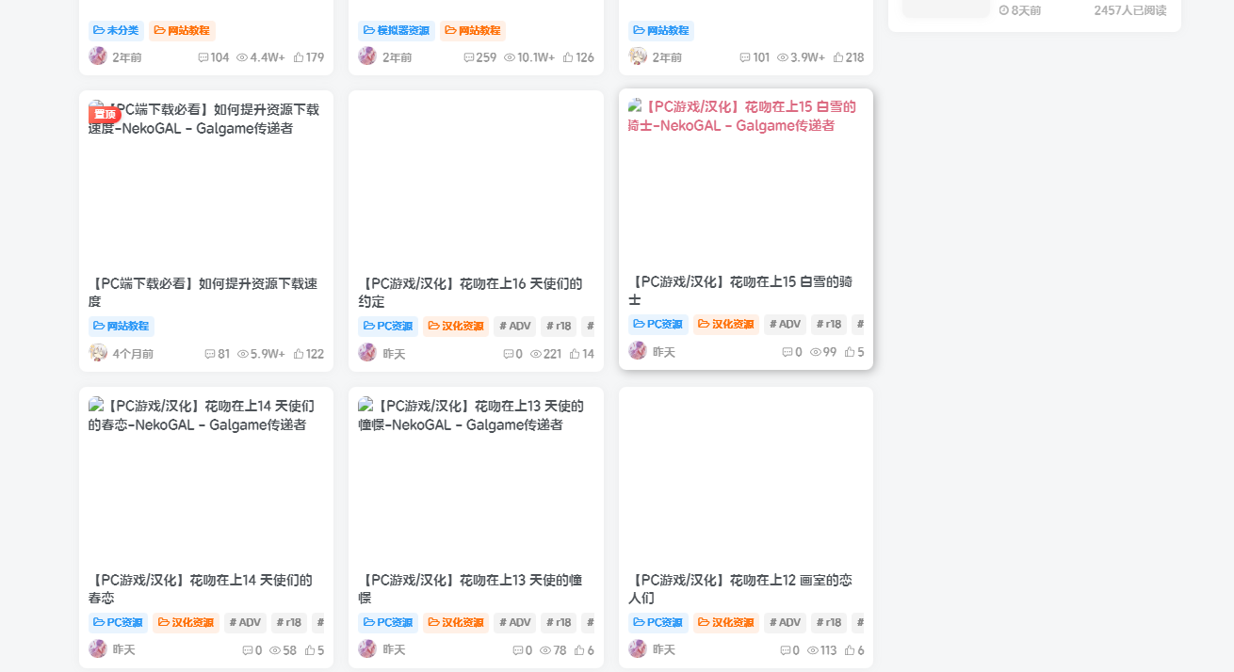Click the 花吻在上12 画室的恋人们 cover image area

745,475
